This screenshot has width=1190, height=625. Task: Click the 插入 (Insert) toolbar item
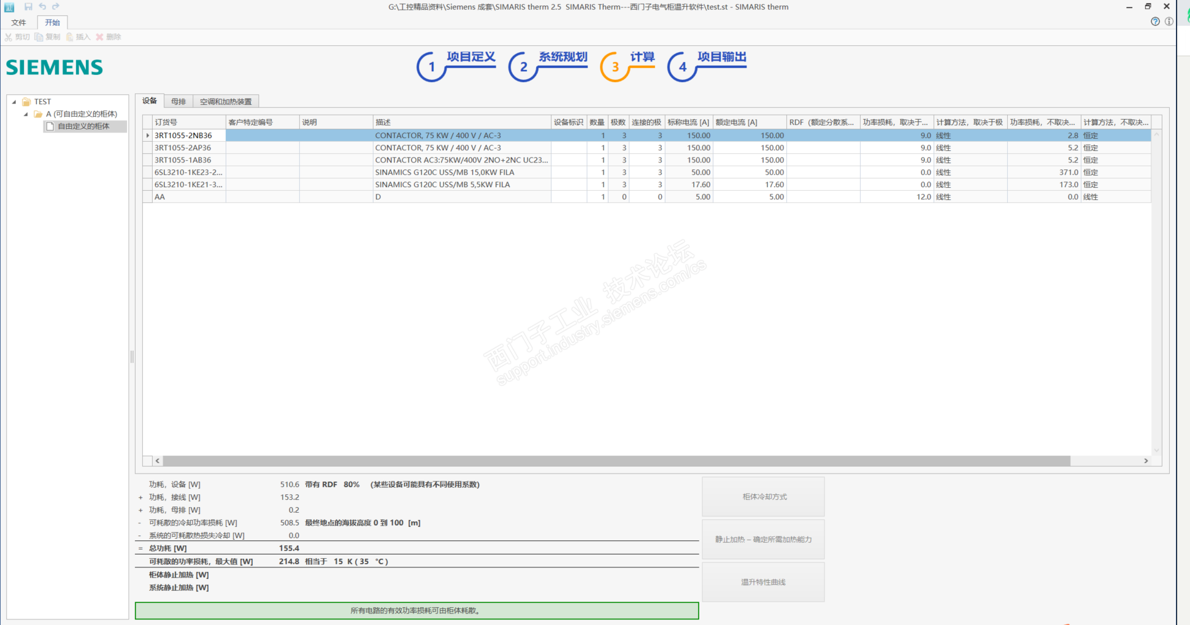78,37
